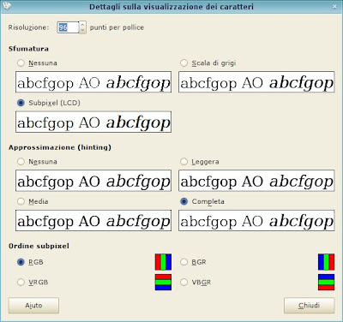Click Nessuna smoothing font preview

[x=93, y=82]
